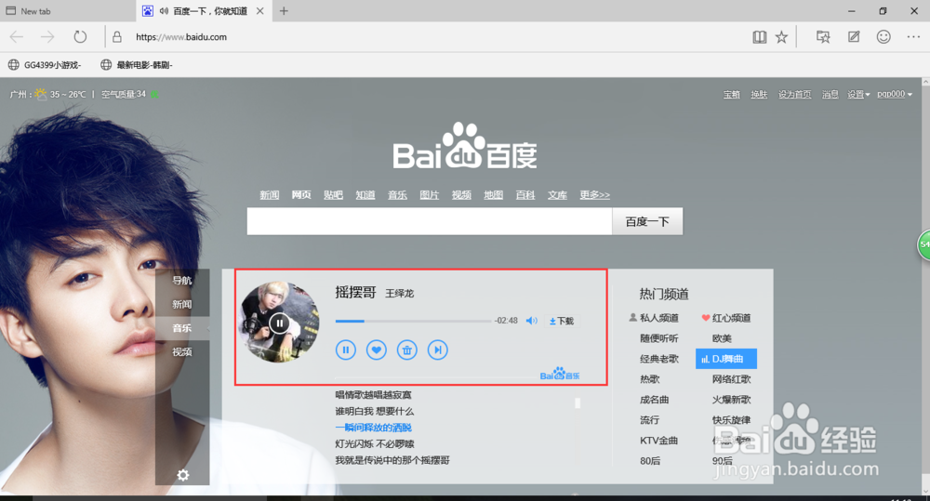Click the Baidu search input box
The height and width of the screenshot is (501, 930).
pyautogui.click(x=430, y=221)
